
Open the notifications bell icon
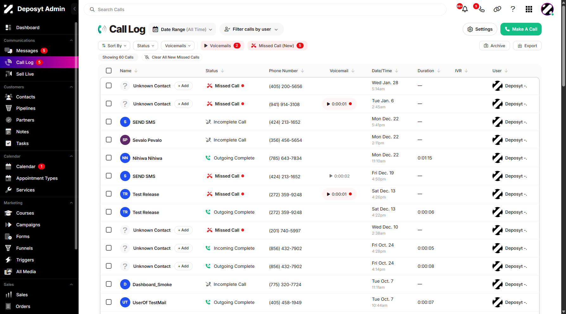pyautogui.click(x=465, y=9)
